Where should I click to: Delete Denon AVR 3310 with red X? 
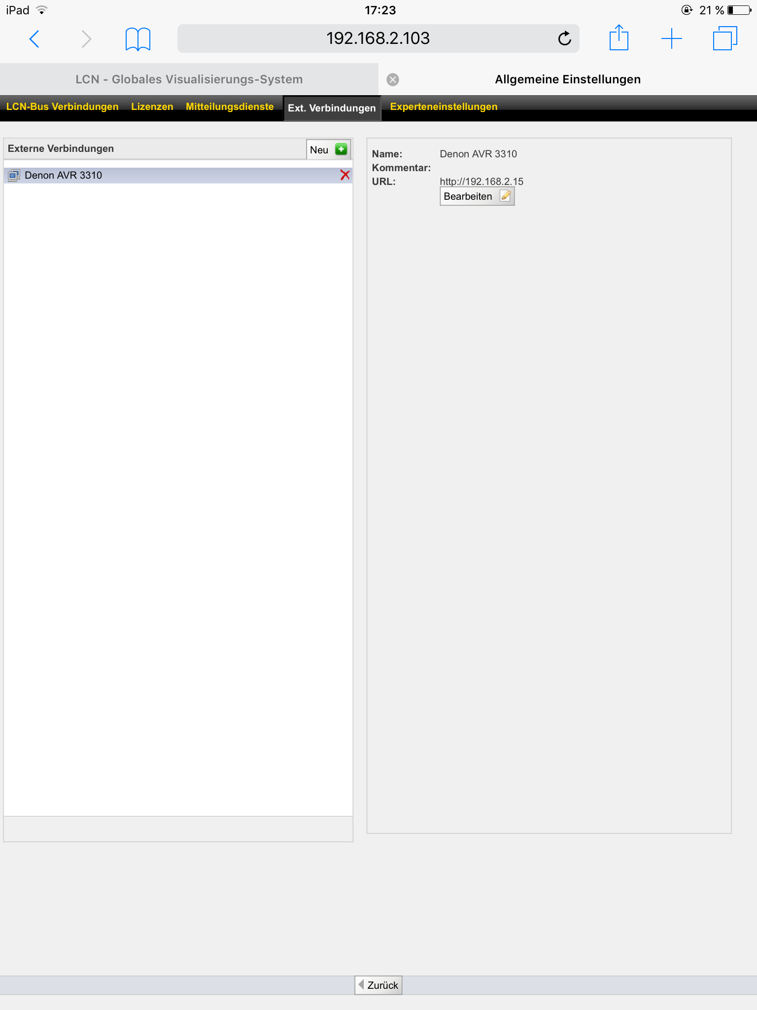(x=345, y=175)
